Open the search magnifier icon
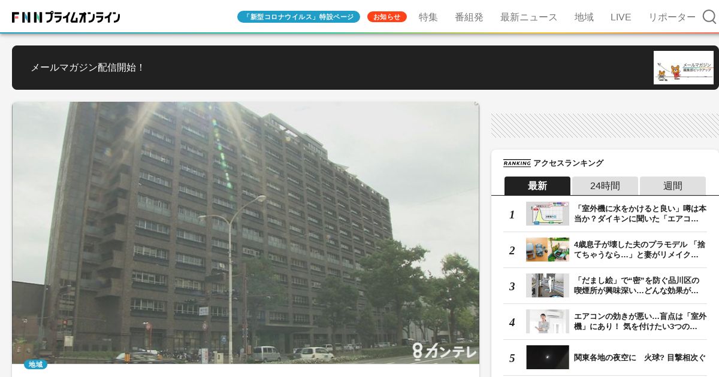 coord(709,17)
